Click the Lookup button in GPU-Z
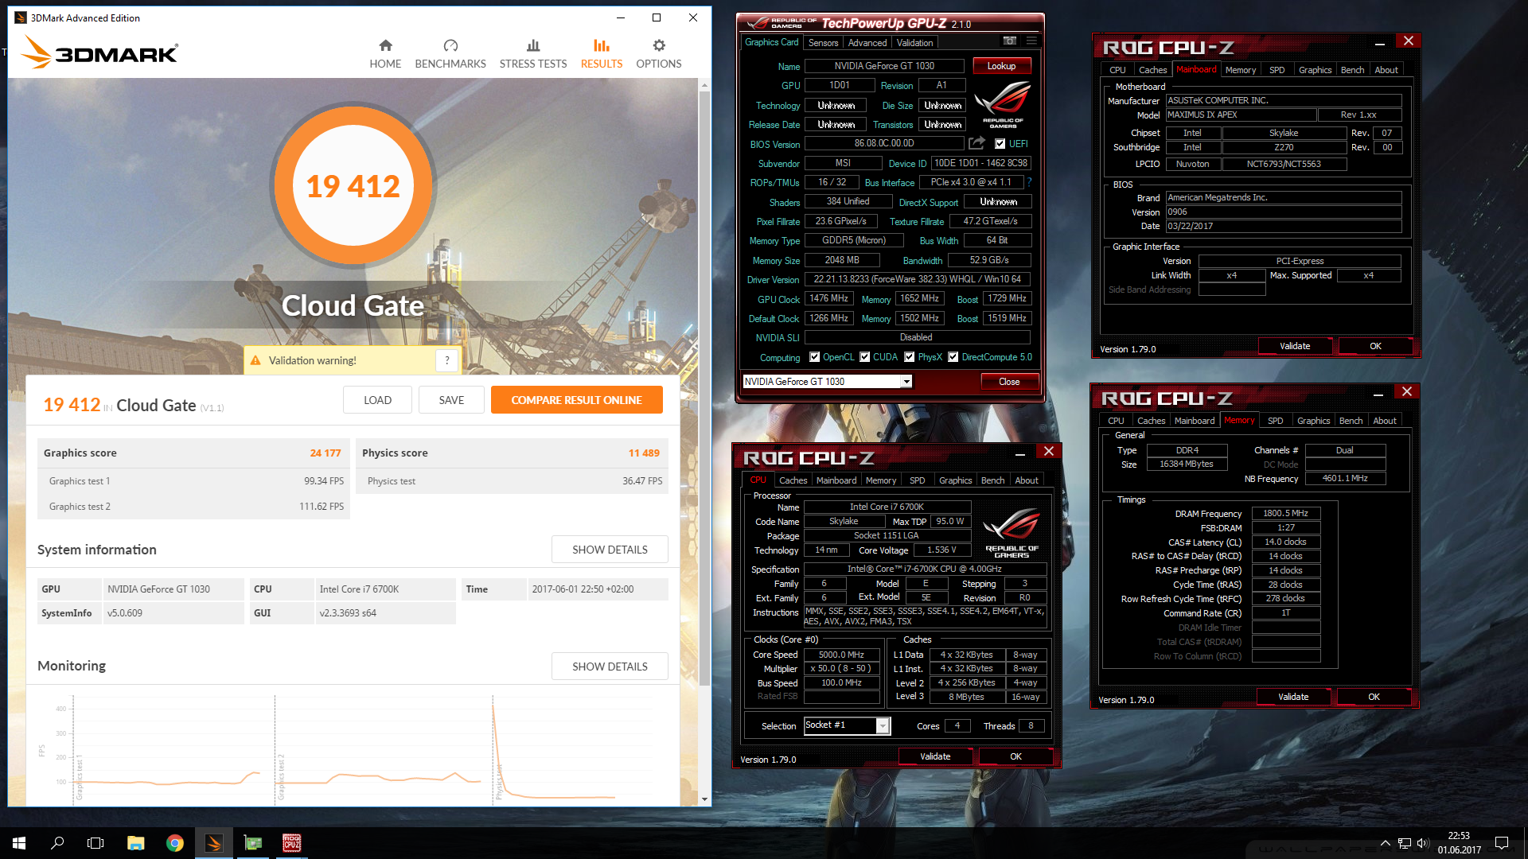Screen dimensions: 1528x859 click(1001, 66)
